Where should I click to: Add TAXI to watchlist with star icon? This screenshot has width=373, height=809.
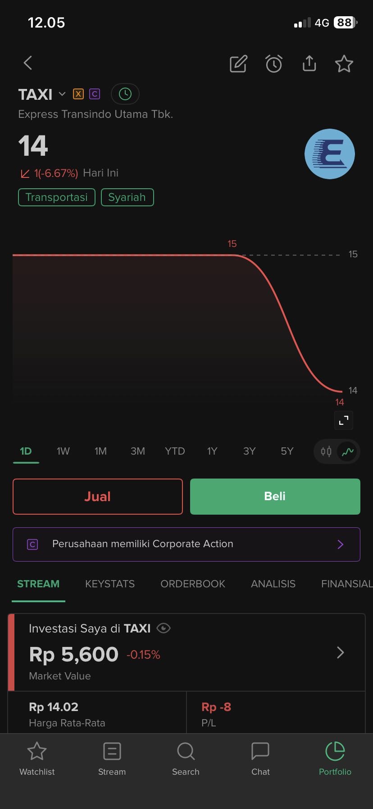[x=344, y=64]
